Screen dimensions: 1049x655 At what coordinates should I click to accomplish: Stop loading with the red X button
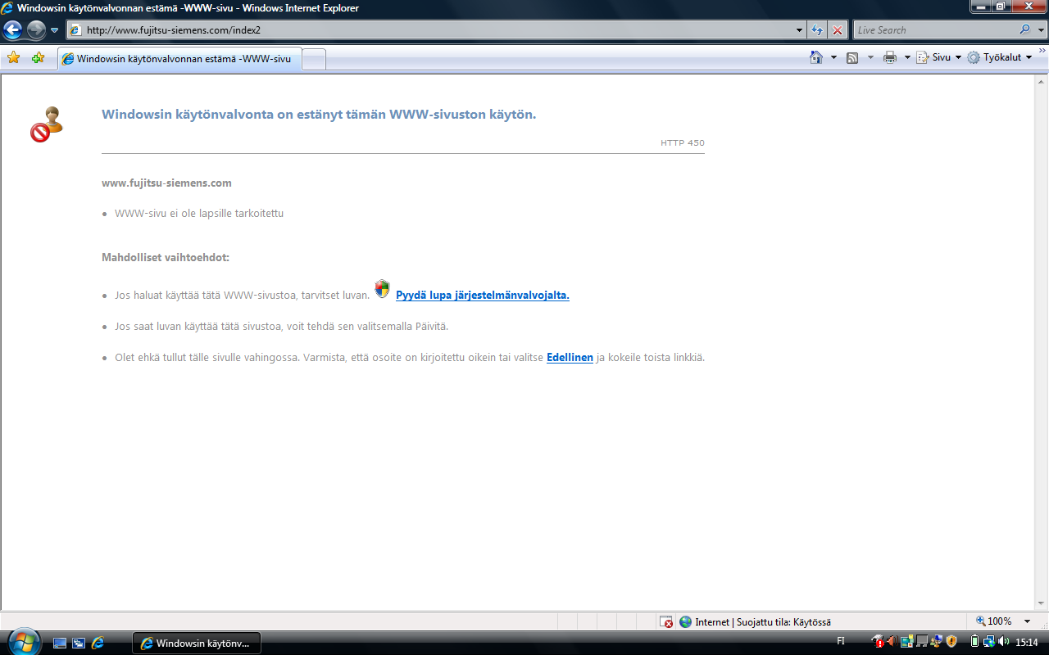pos(838,30)
